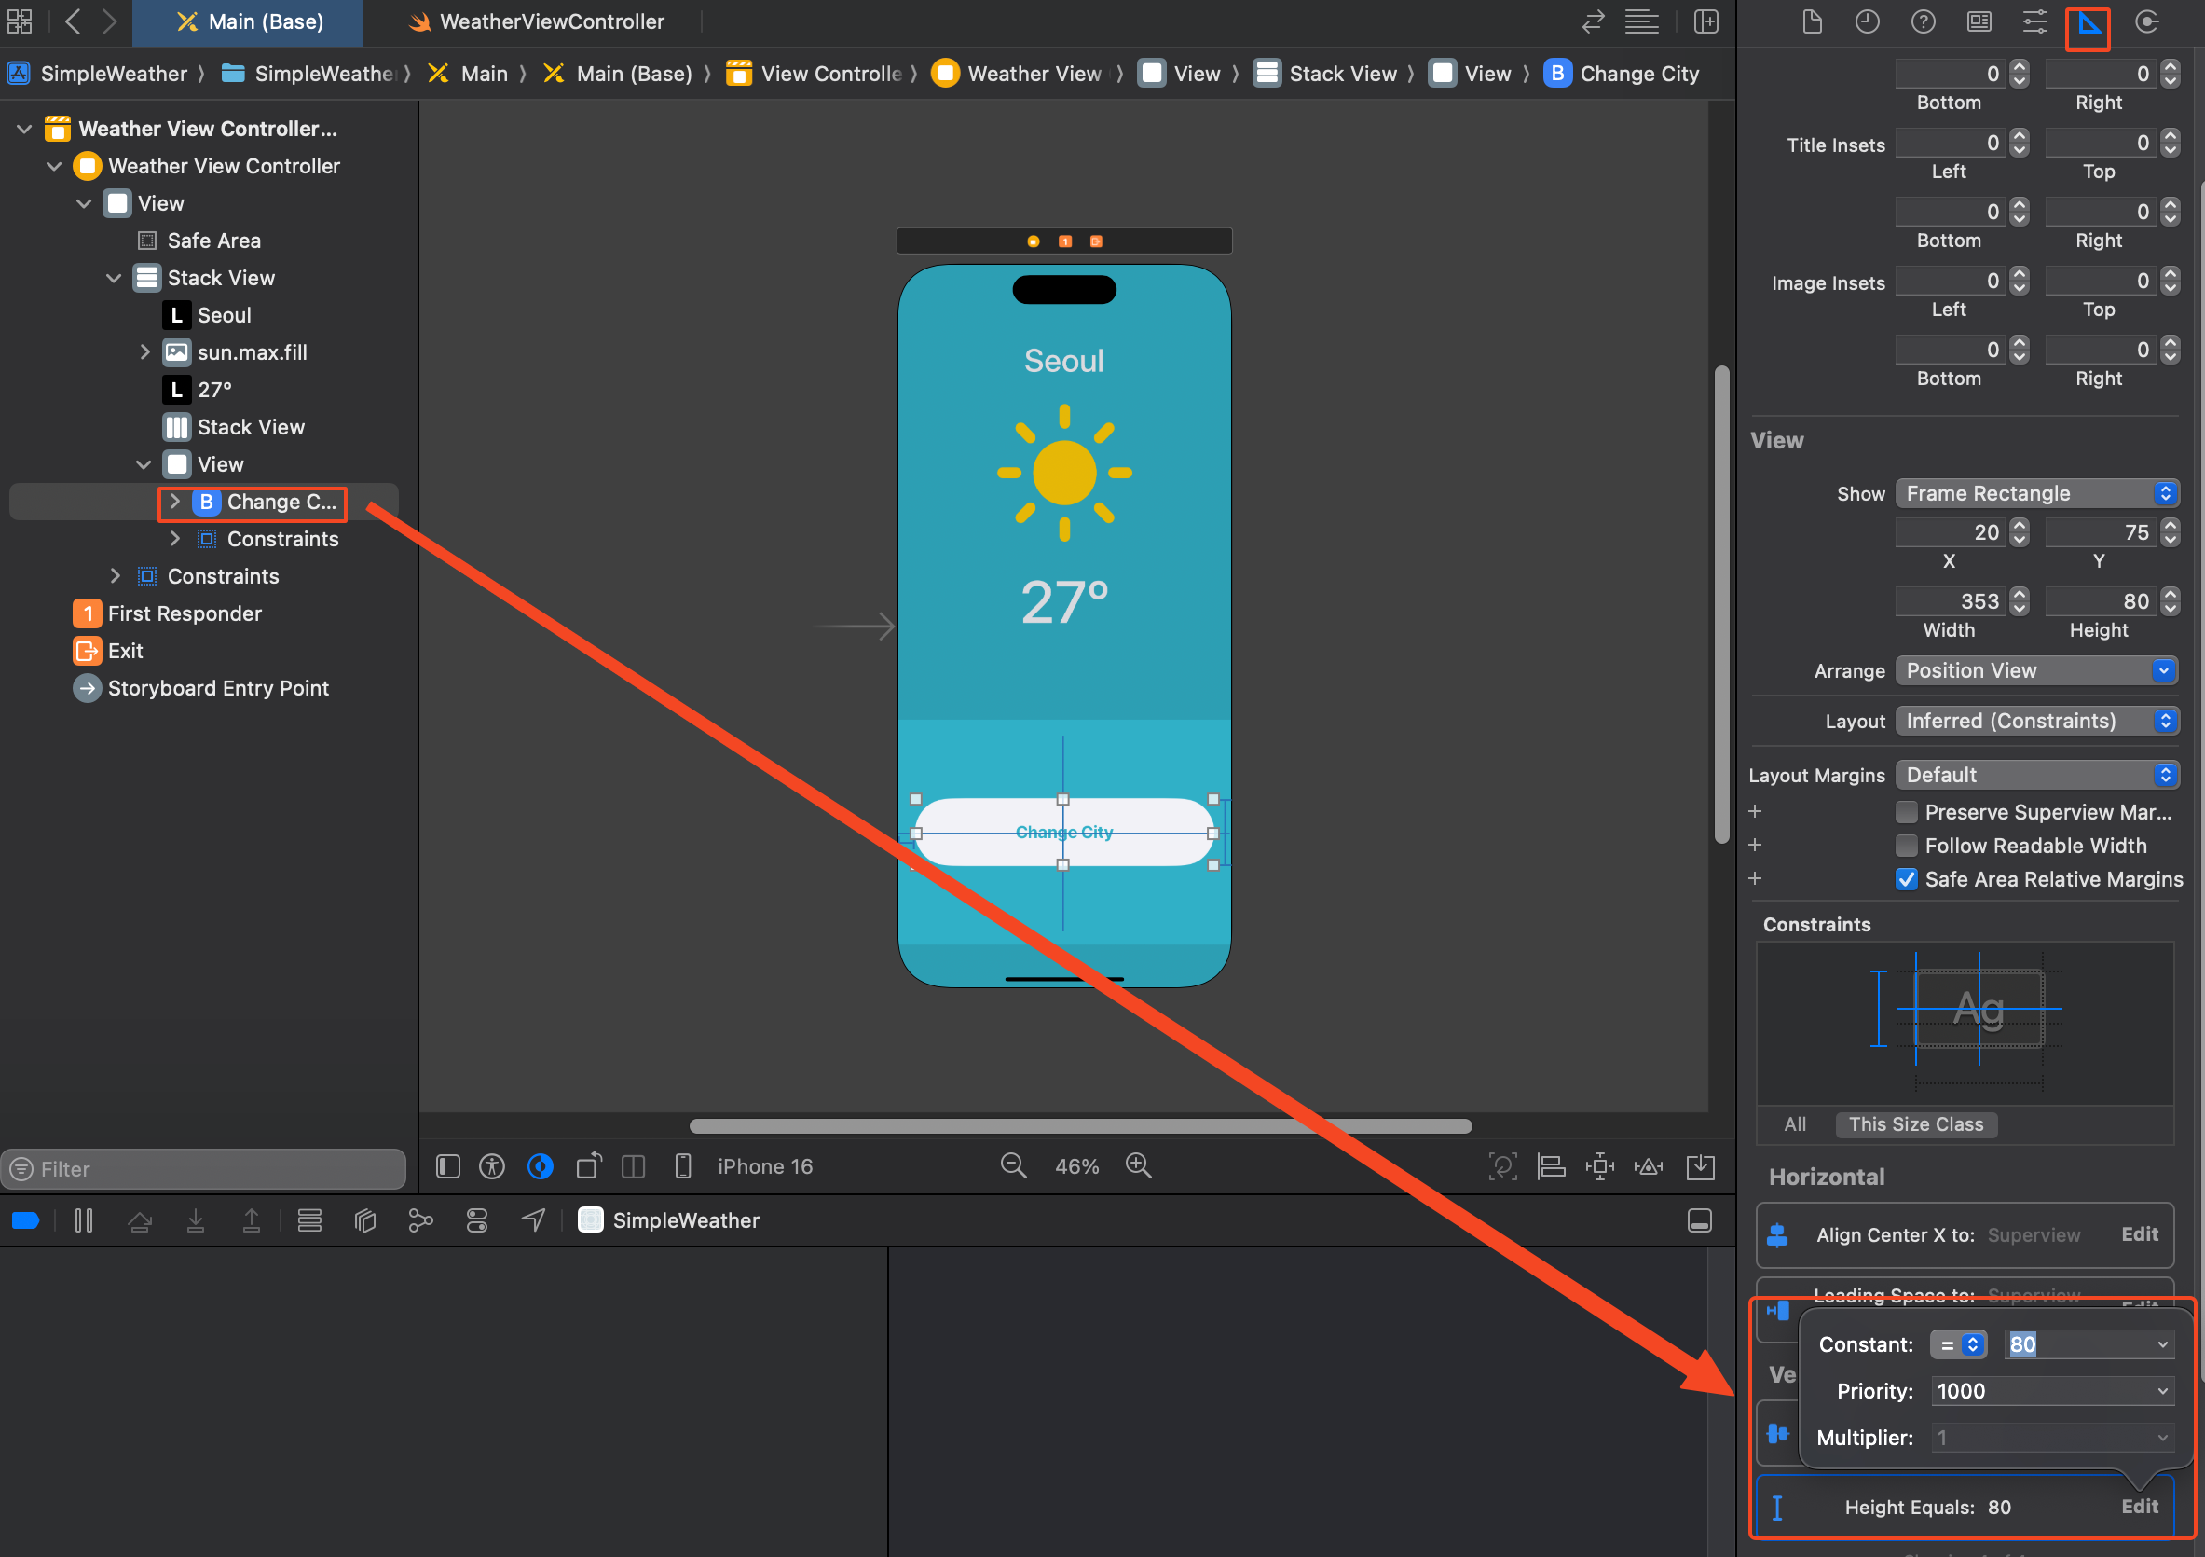Open the Add New Constraints button
The image size is (2205, 1557).
1600,1166
